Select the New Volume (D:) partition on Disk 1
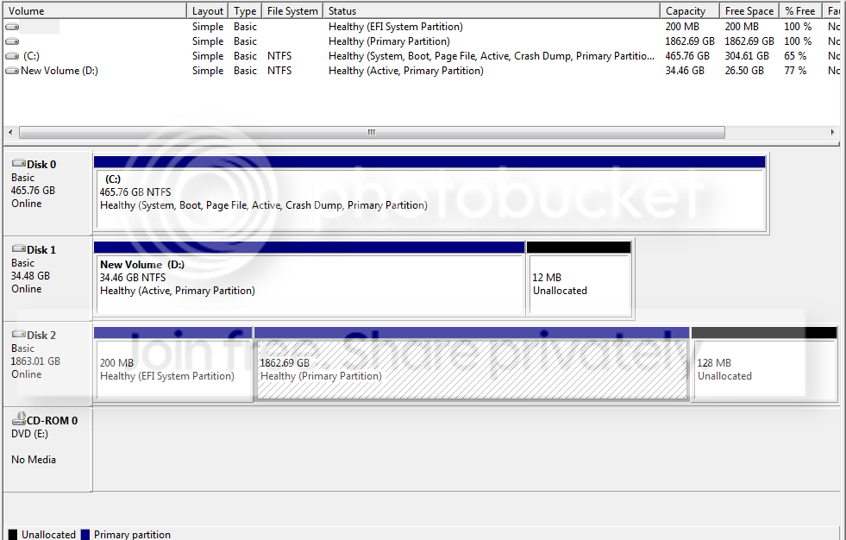This screenshot has height=540, width=846. (309, 279)
